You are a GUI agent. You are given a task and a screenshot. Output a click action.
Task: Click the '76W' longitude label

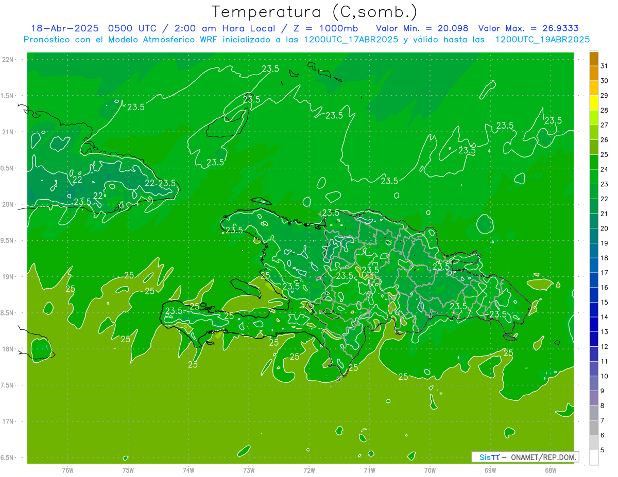click(x=67, y=470)
